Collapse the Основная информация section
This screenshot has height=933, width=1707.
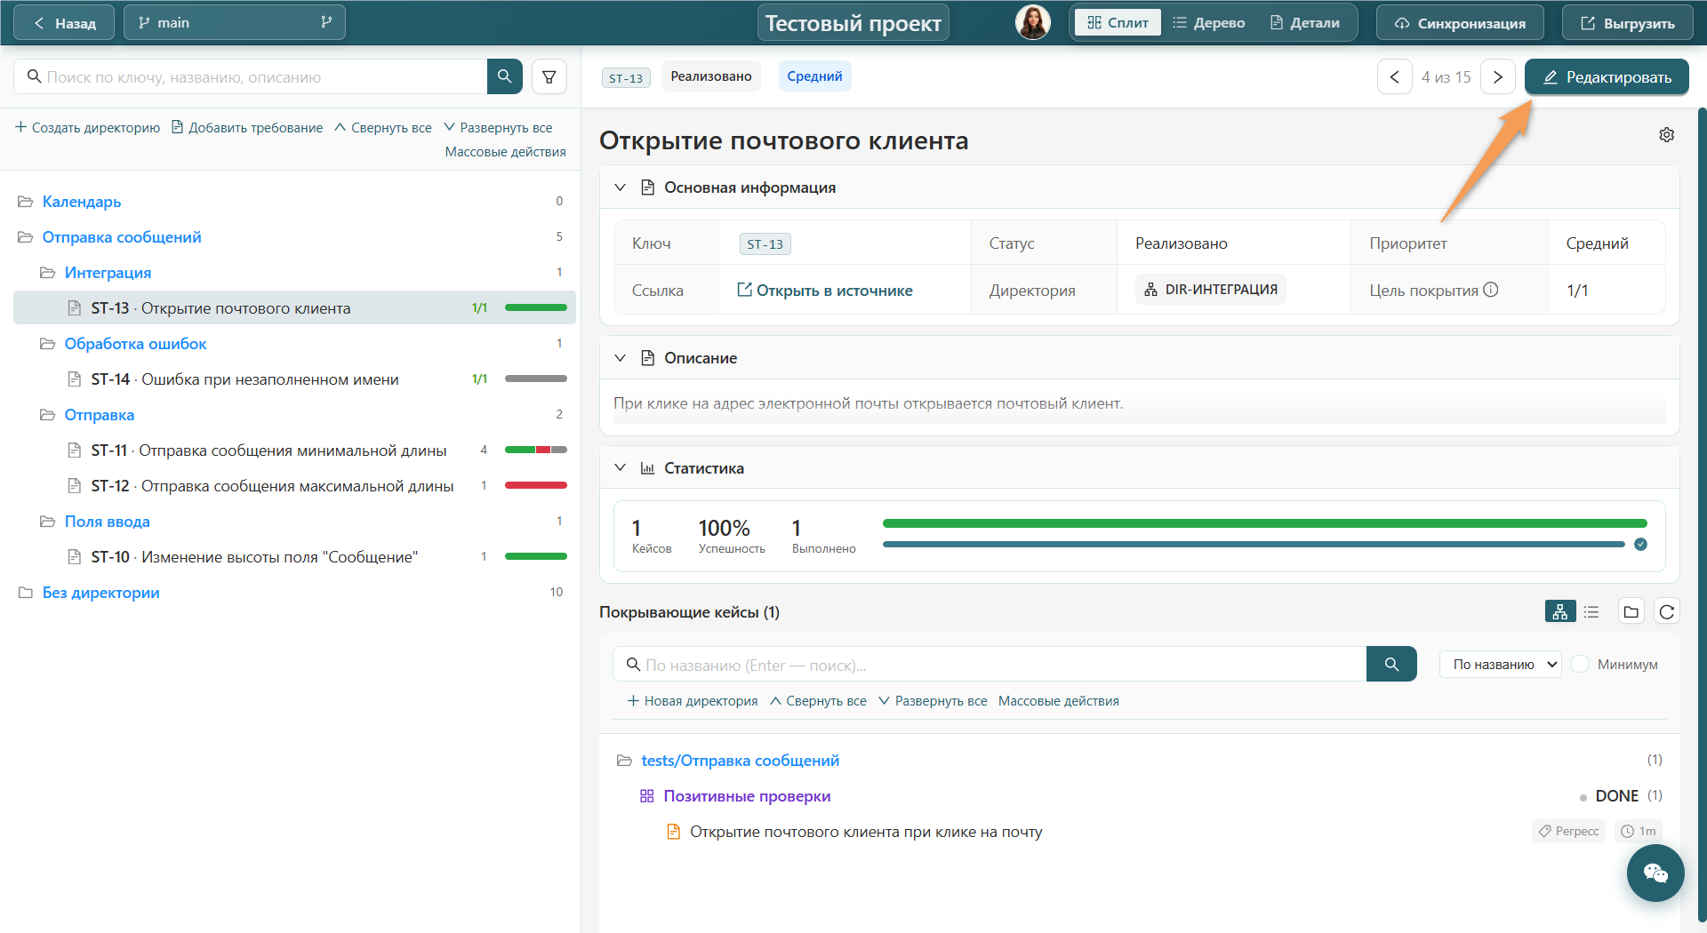(x=621, y=187)
